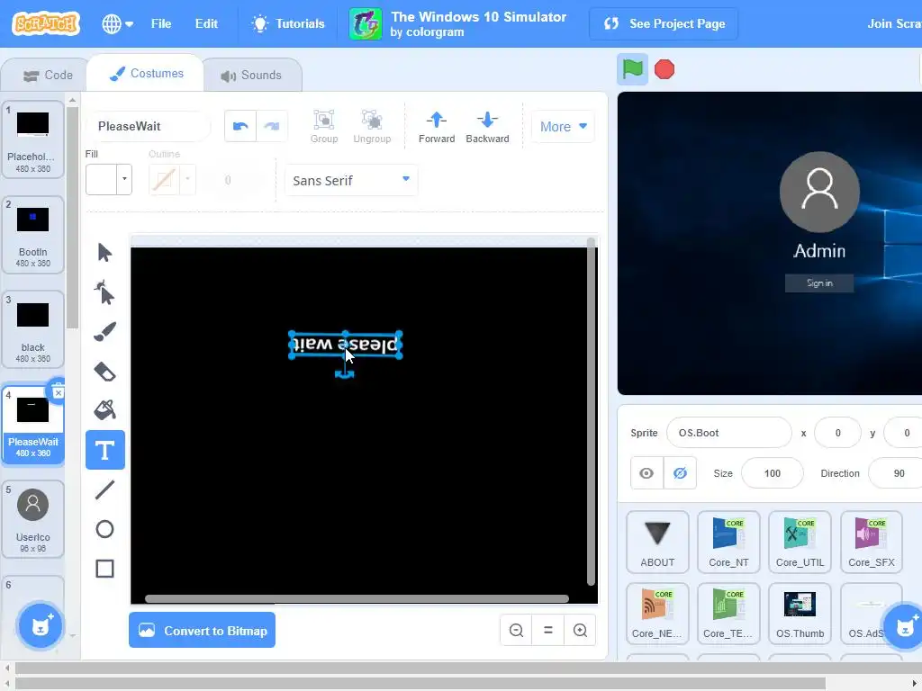Click the Group objects icon
Image resolution: width=922 pixels, height=691 pixels.
point(324,126)
